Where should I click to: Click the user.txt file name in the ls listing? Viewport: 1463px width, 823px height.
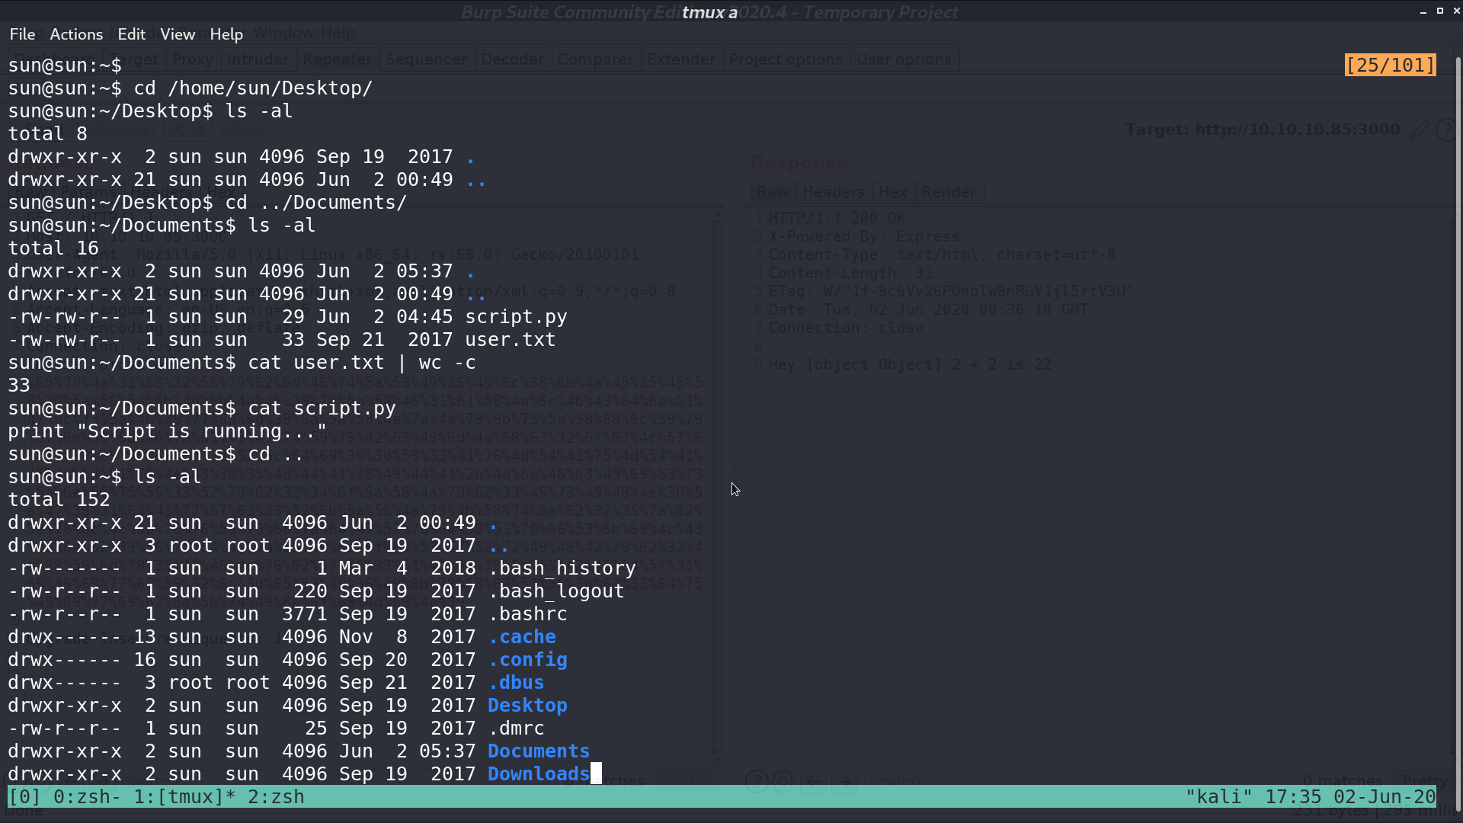pos(511,340)
